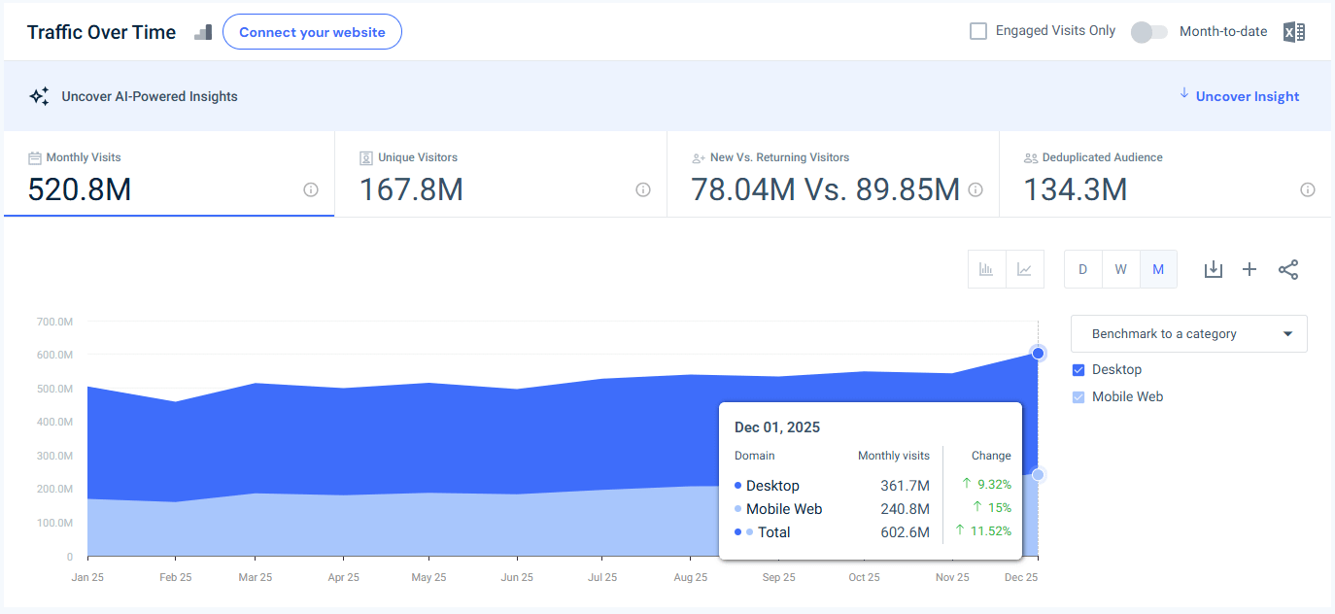The image size is (1335, 614).
Task: Click the December data point on the chart
Action: pos(1038,353)
